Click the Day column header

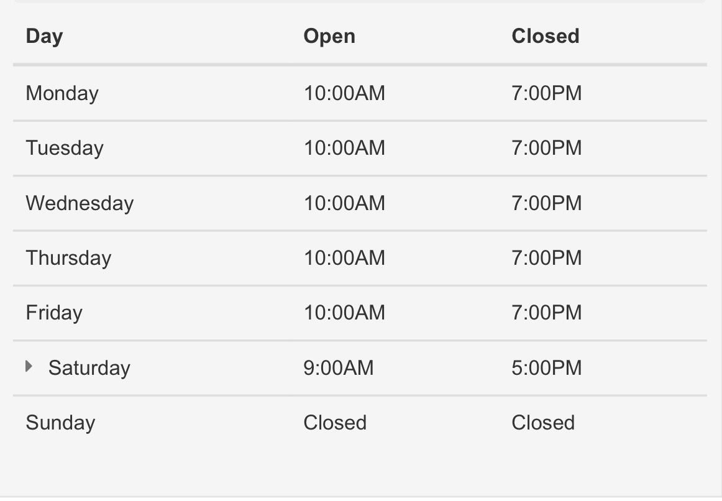44,36
